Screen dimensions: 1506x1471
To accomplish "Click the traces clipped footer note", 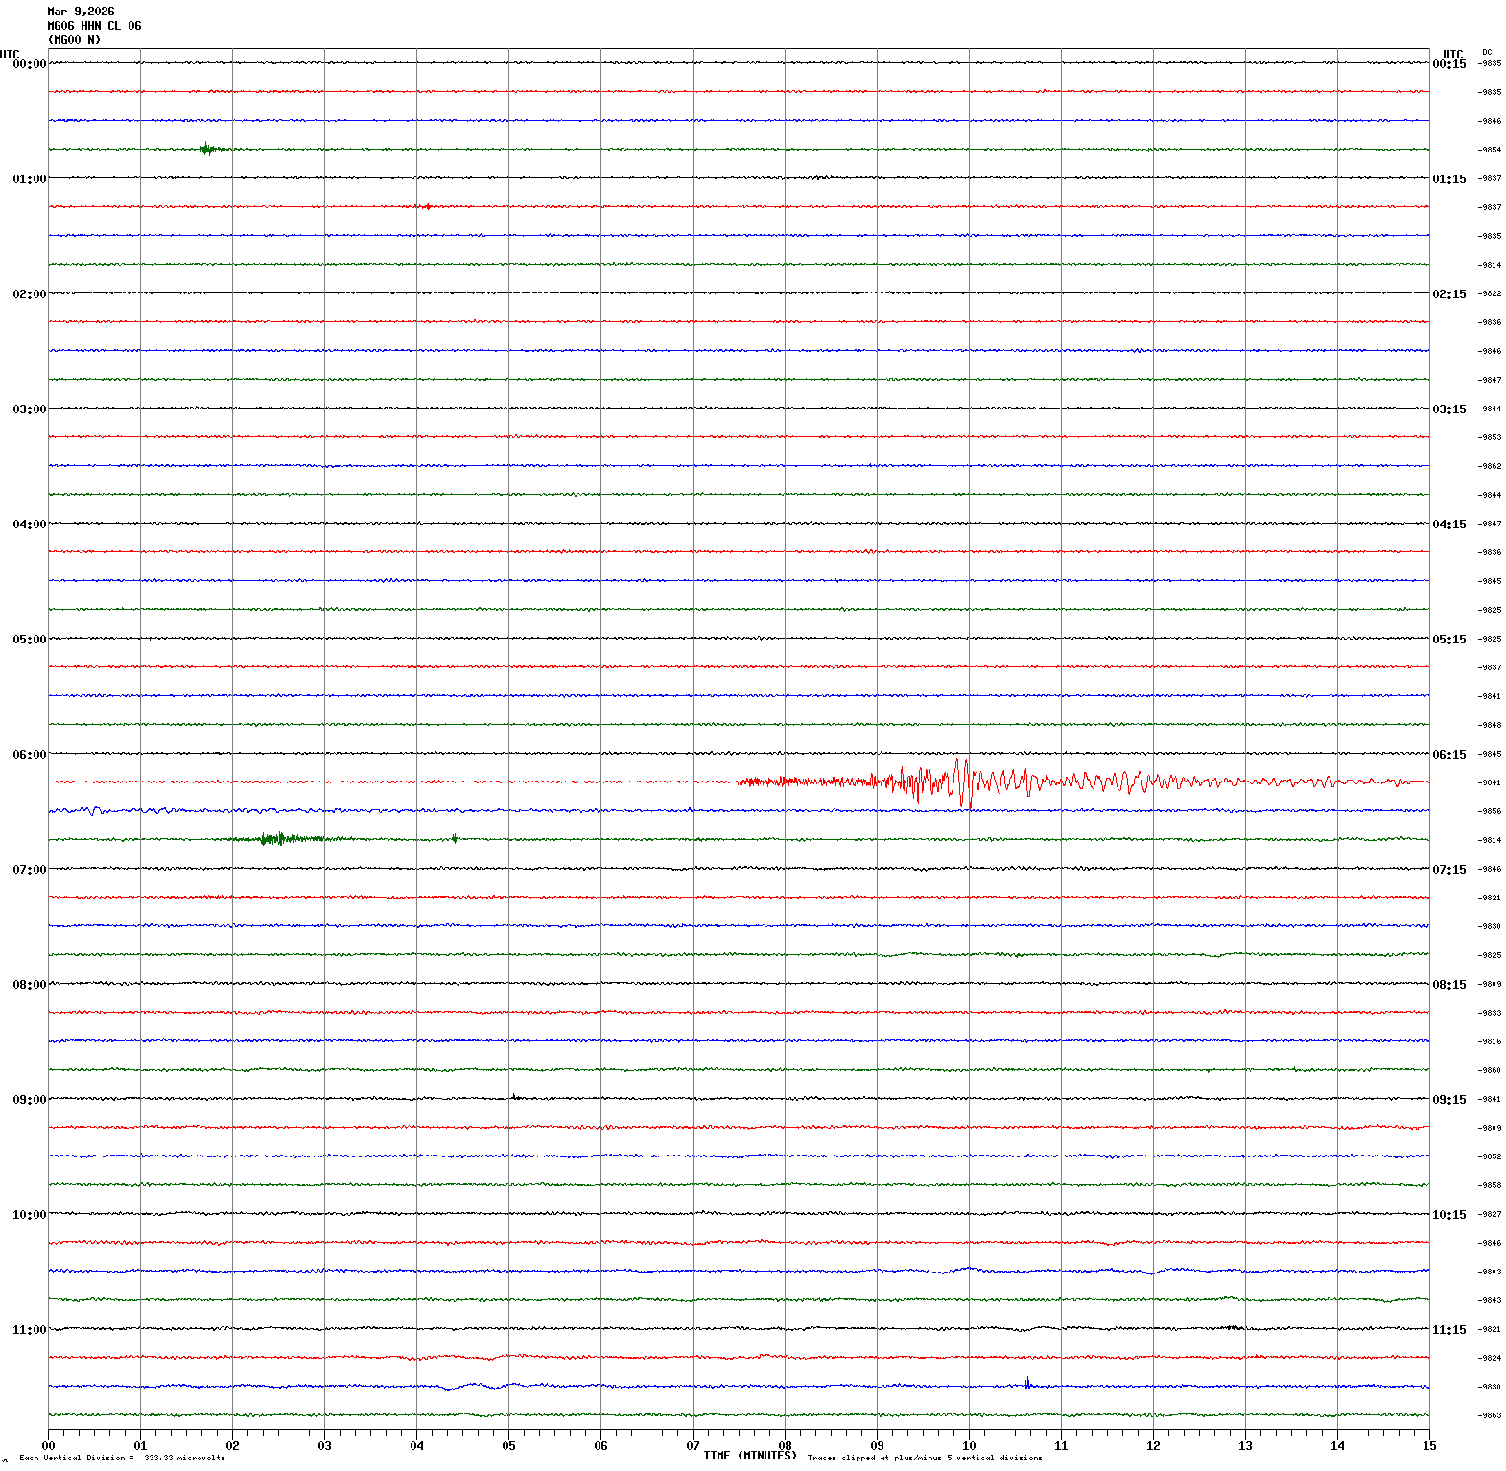I will pyautogui.click(x=924, y=1458).
